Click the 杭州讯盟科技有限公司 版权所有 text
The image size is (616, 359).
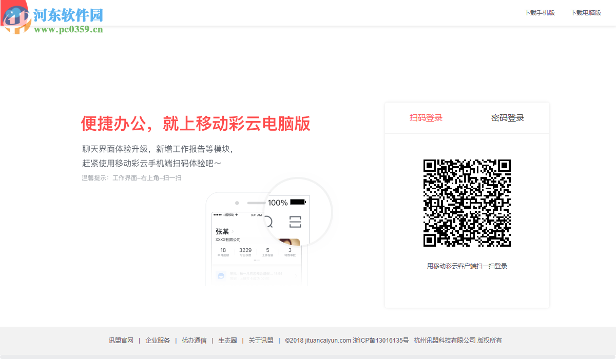(458, 341)
